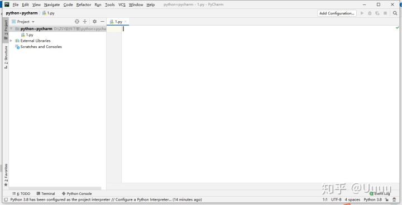Image resolution: width=402 pixels, height=205 pixels.
Task: Click the 1:1 line column indicator
Action: click(325, 199)
